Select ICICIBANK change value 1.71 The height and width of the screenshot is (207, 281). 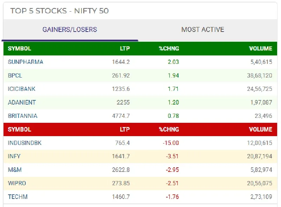(173, 89)
